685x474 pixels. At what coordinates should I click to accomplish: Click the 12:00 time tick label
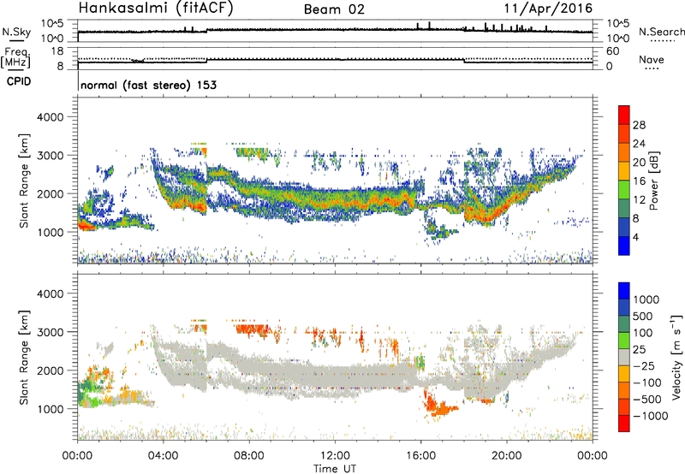(335, 456)
